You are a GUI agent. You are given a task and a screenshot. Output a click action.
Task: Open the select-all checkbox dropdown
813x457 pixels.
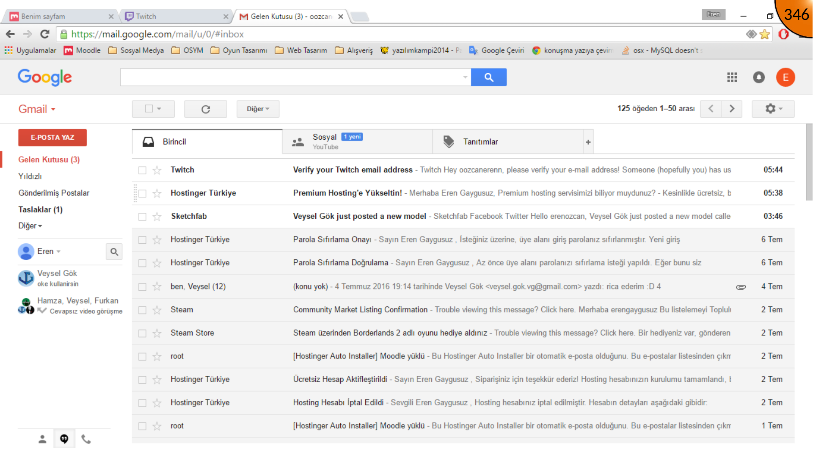[153, 109]
